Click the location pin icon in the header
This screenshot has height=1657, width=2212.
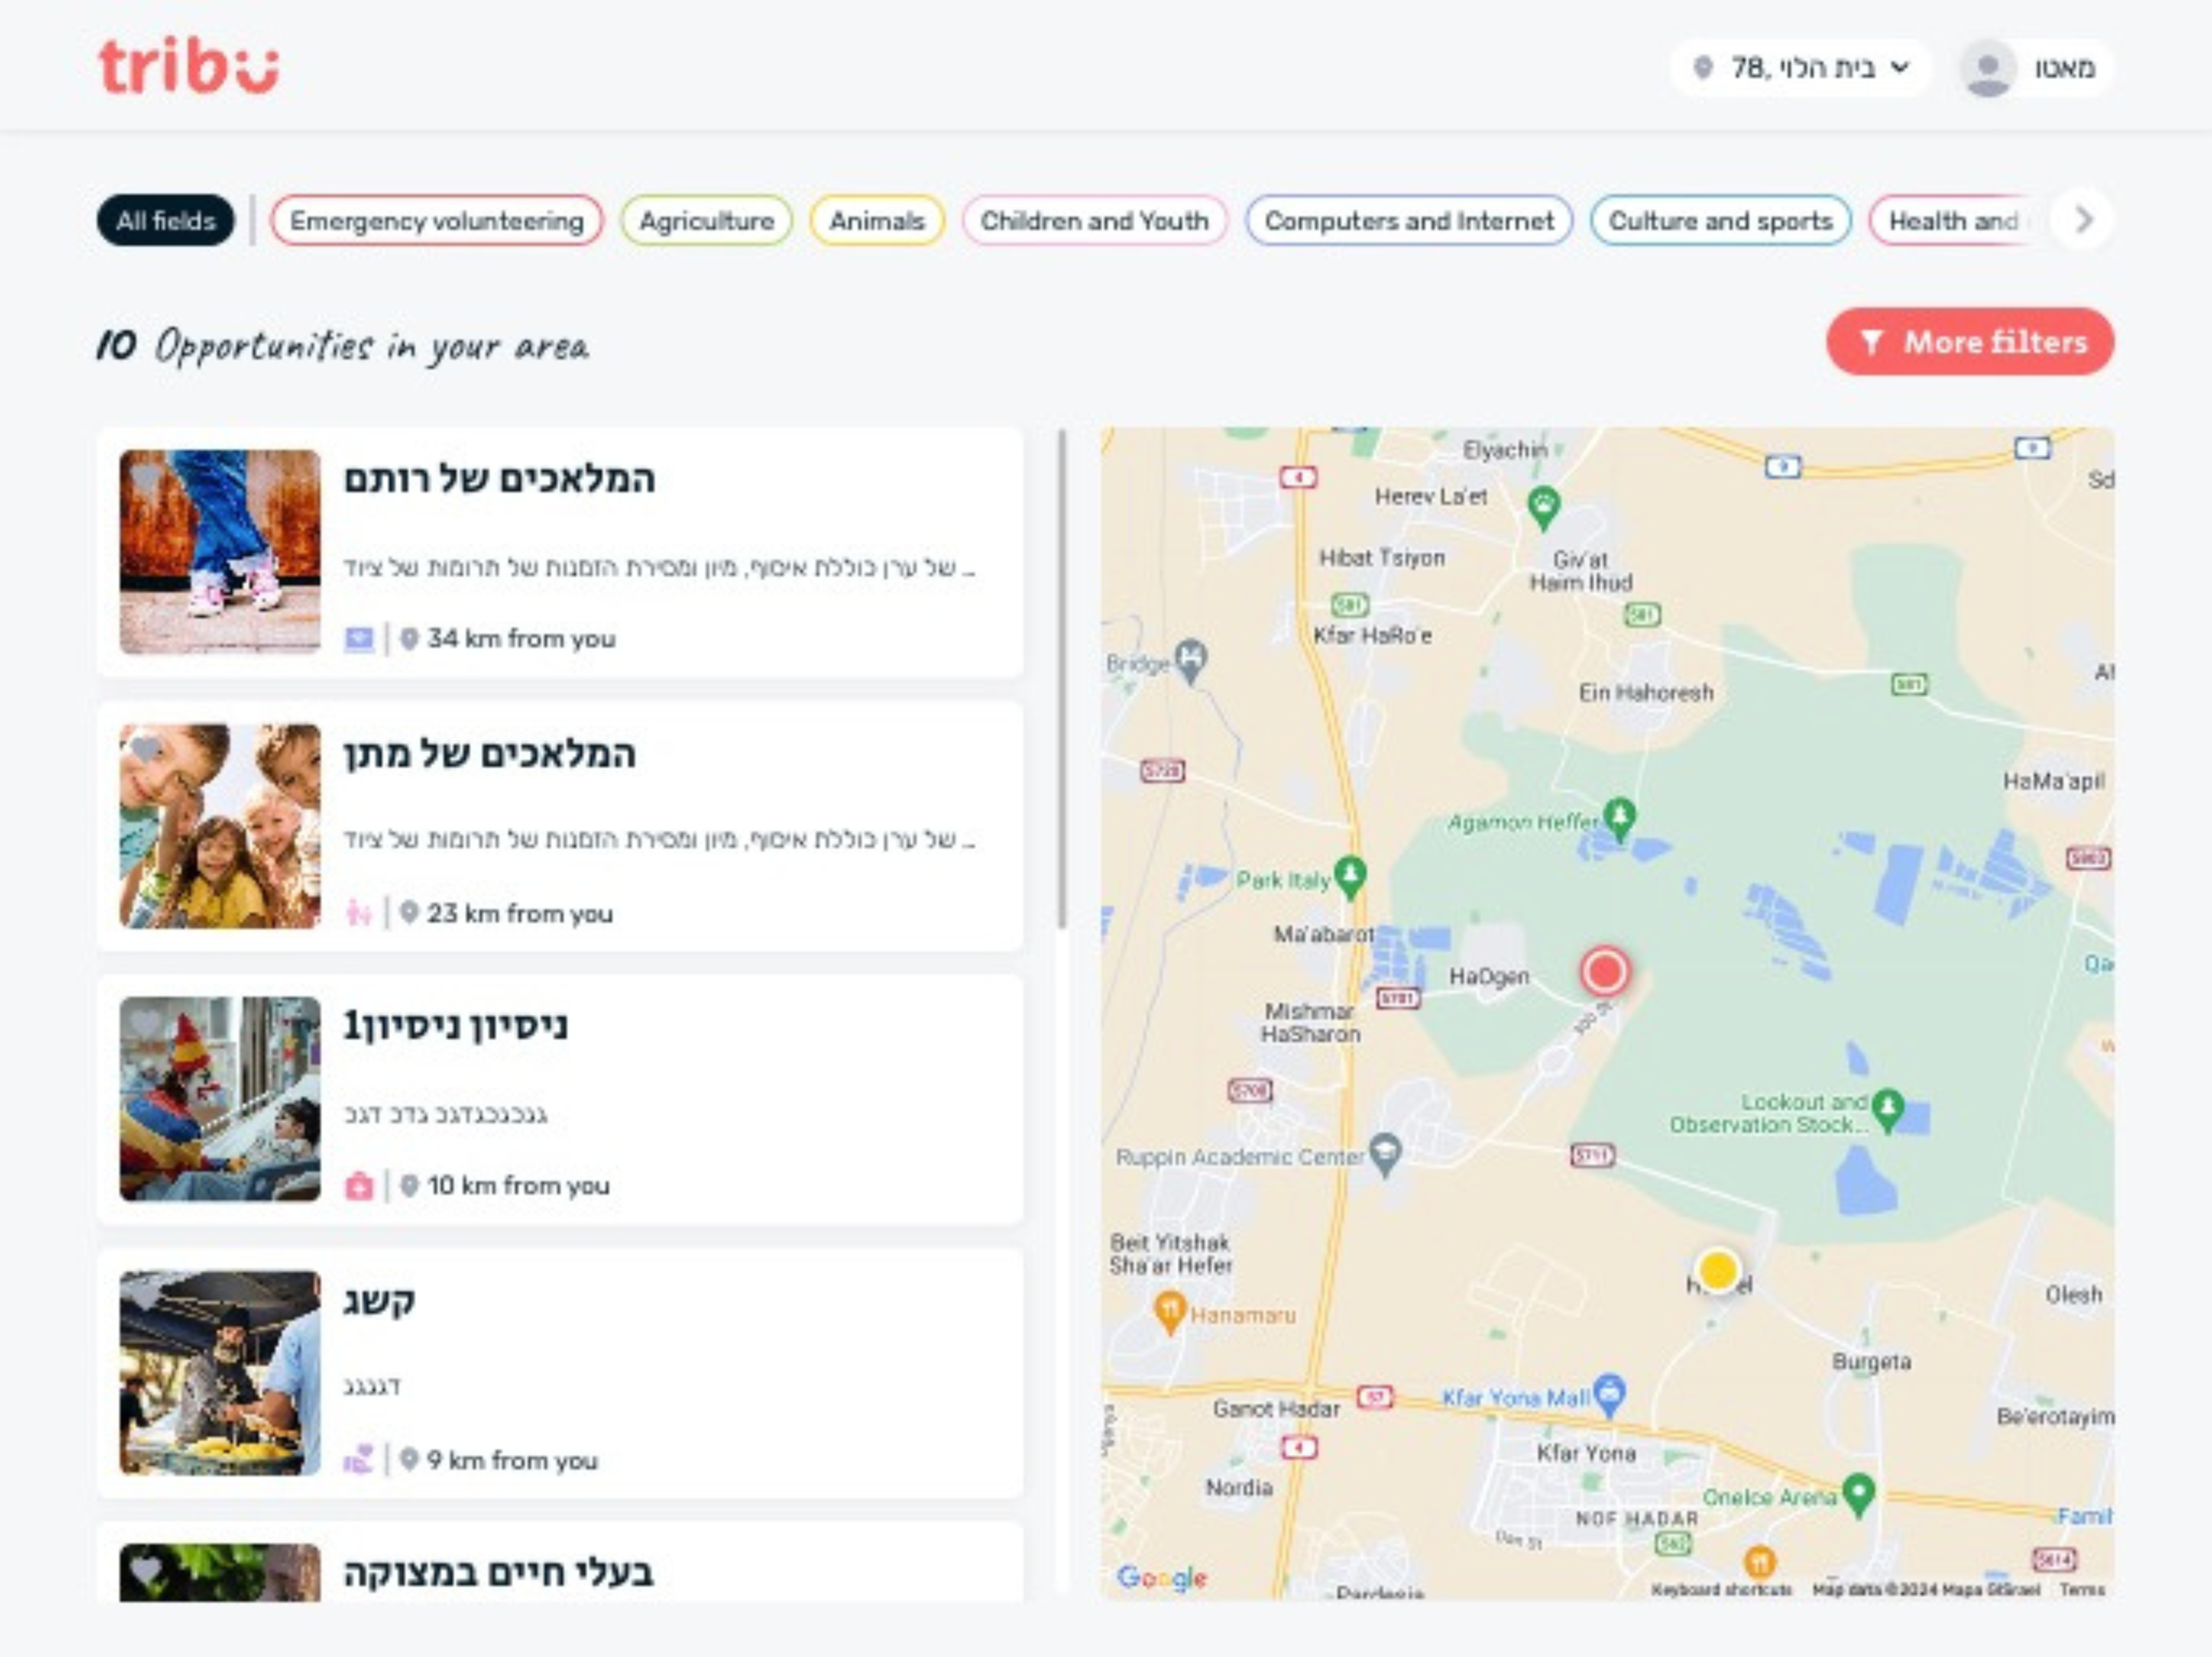pyautogui.click(x=1703, y=68)
